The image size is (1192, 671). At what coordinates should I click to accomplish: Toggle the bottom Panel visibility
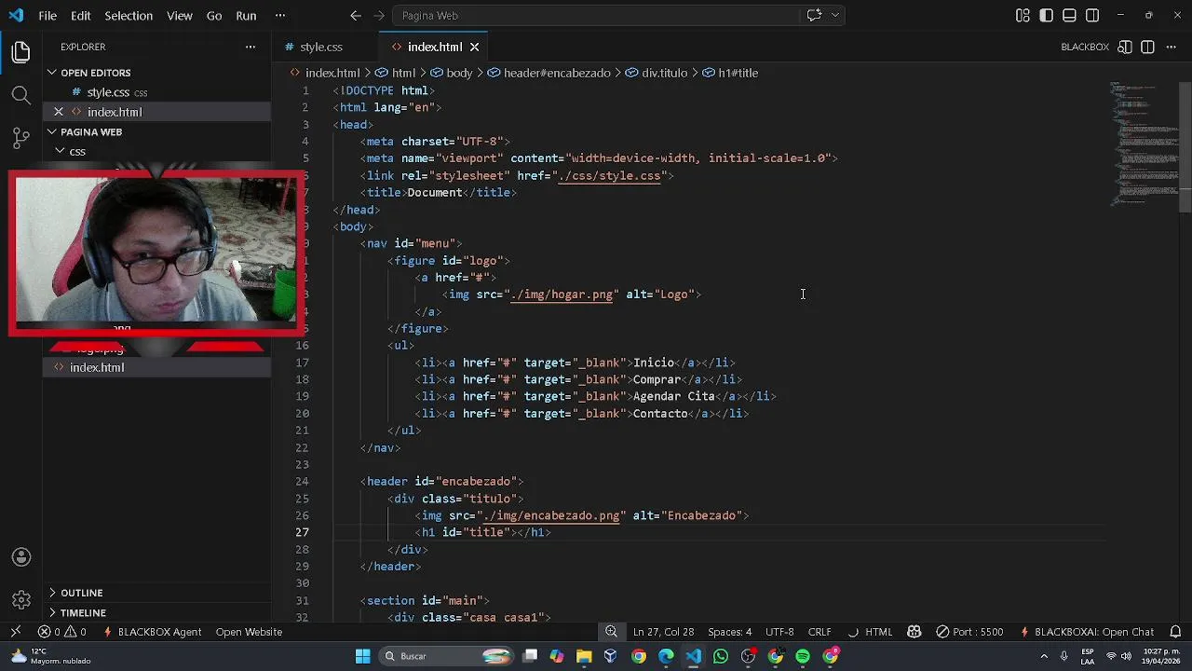click(1069, 16)
